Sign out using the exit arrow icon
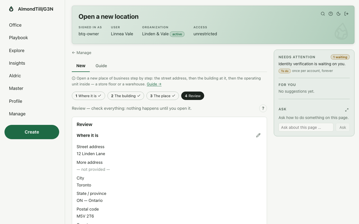This screenshot has width=359, height=224. [x=346, y=14]
